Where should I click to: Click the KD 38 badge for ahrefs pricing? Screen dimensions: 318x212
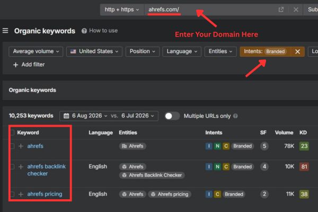[304, 194]
